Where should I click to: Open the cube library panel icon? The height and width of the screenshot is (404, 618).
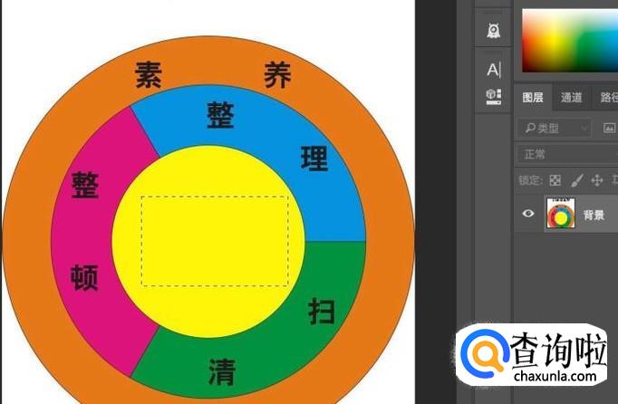494,97
